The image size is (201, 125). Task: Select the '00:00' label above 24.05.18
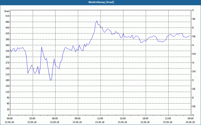tap(191, 118)
